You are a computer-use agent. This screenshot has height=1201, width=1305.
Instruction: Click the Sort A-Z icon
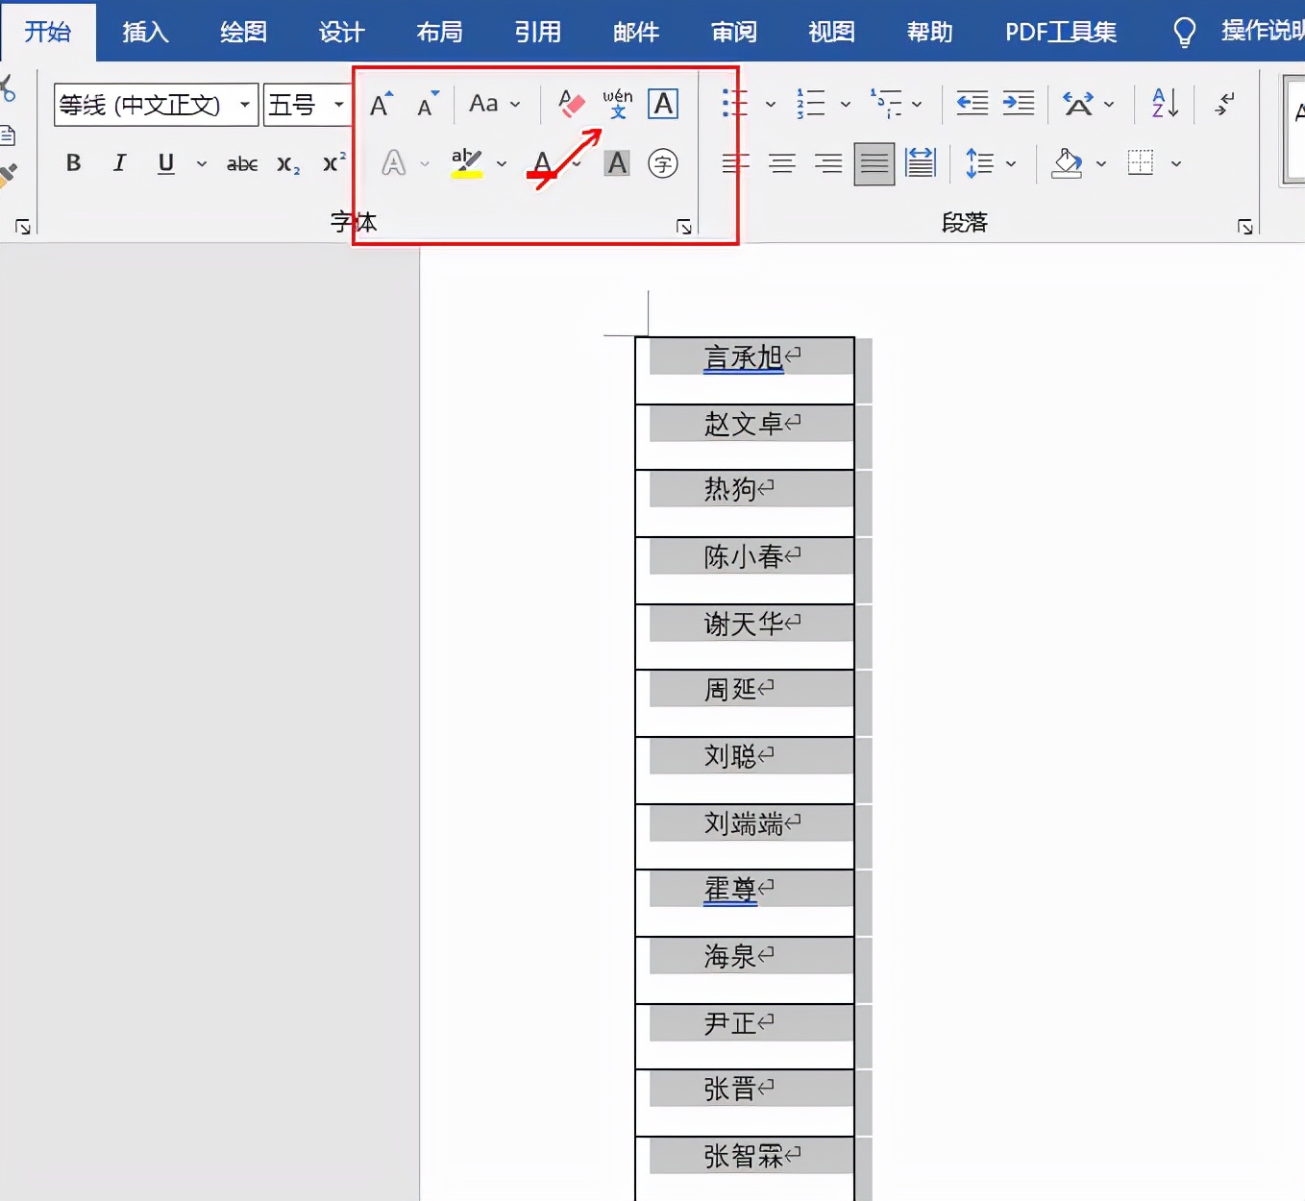click(1165, 104)
